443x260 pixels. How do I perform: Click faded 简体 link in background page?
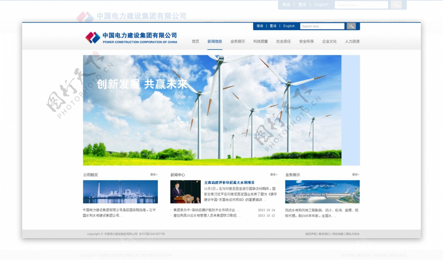pos(286,5)
